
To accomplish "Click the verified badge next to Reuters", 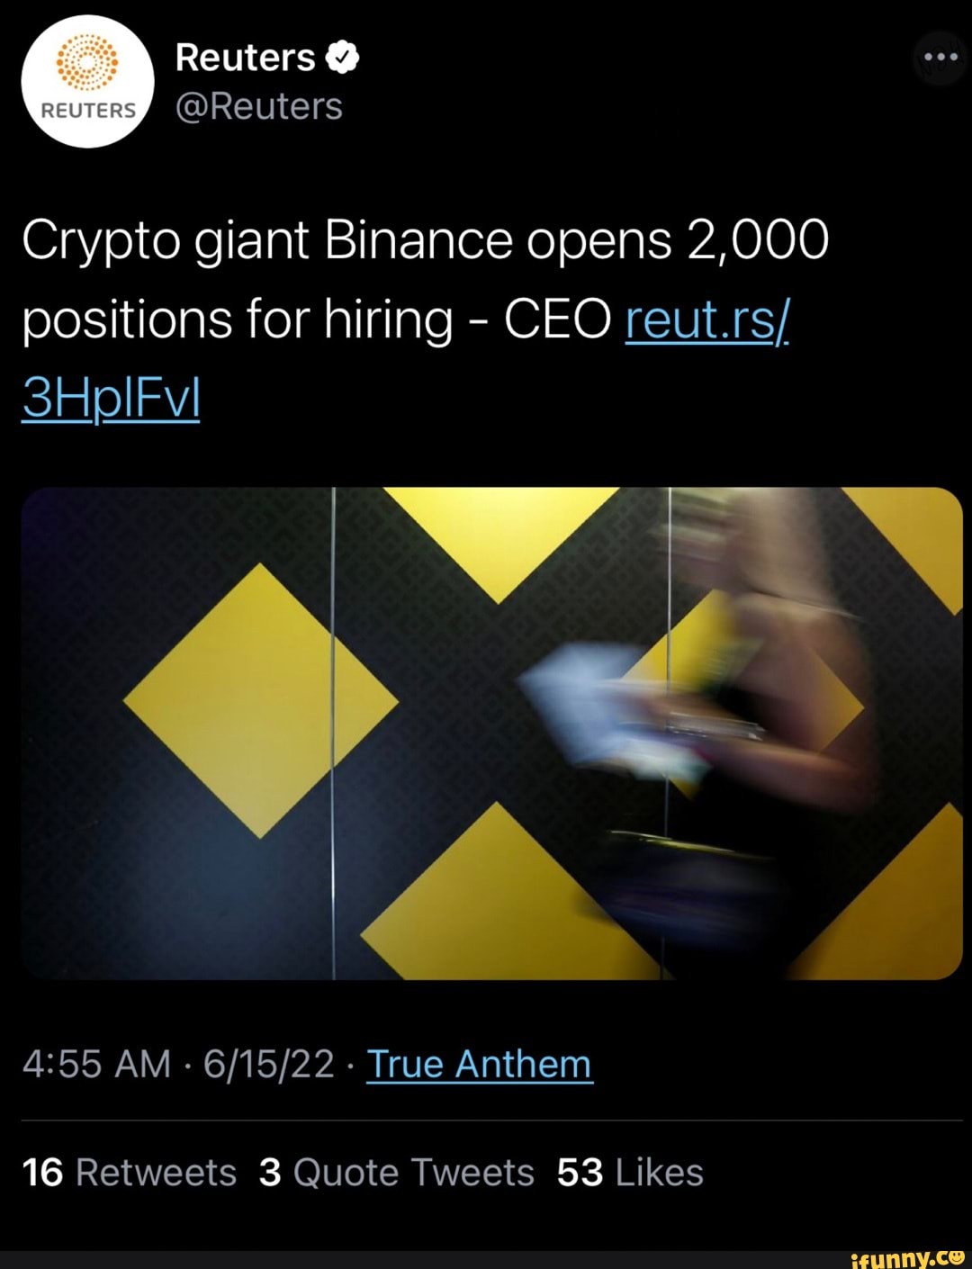I will [x=340, y=57].
